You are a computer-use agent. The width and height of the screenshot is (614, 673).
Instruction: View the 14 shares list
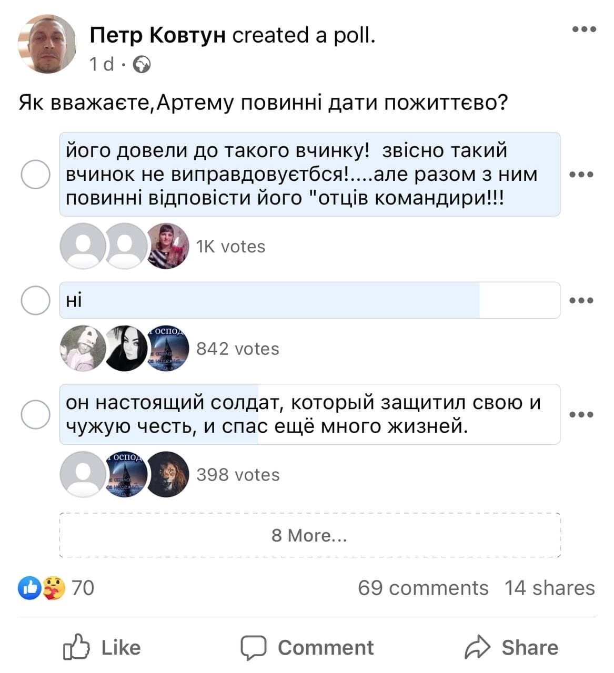point(550,588)
